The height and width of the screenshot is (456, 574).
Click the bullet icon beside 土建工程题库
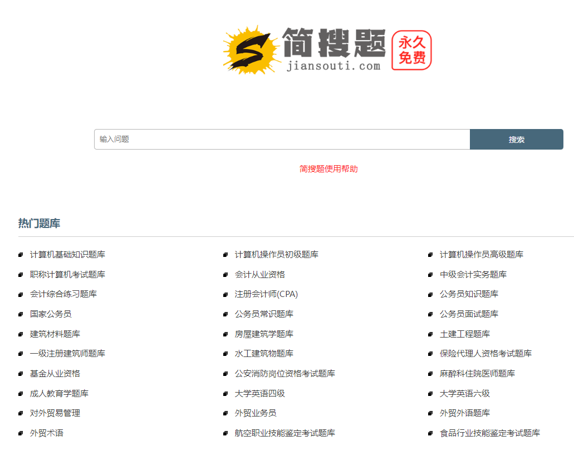tap(430, 334)
